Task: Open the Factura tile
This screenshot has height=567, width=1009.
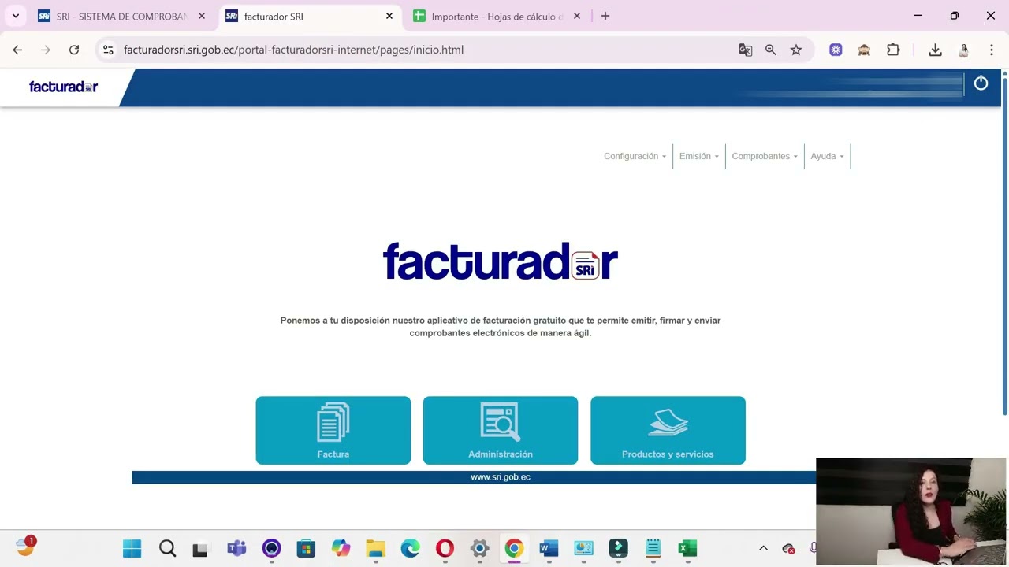Action: coord(333,430)
